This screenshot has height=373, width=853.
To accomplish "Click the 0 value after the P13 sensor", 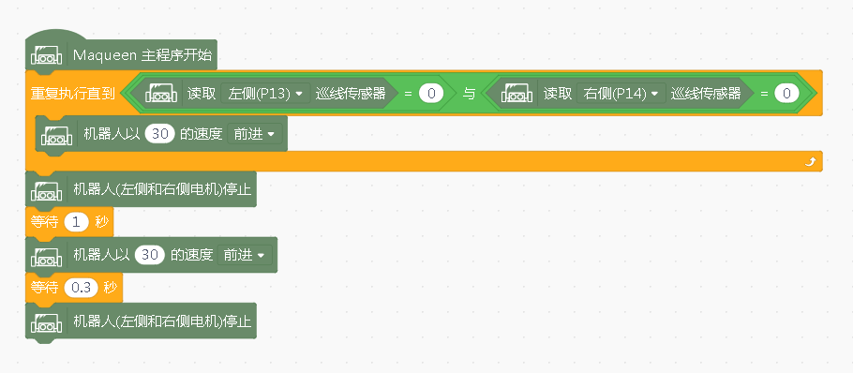I will [431, 94].
